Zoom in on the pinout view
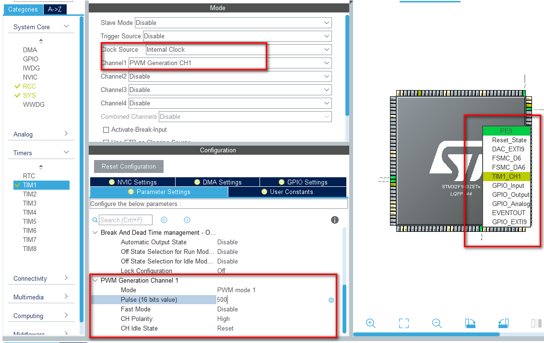544x343 pixels. point(370,323)
